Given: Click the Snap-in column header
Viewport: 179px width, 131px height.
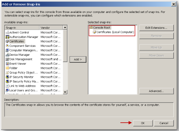Looking at the screenshot, I should click(22, 28).
